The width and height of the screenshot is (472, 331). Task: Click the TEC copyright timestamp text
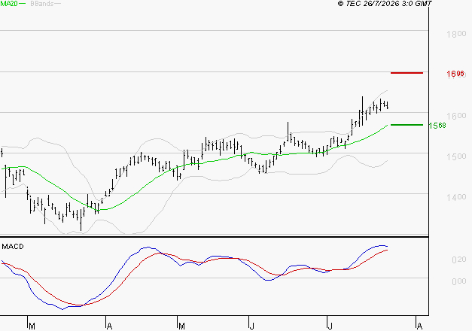(x=385, y=4)
